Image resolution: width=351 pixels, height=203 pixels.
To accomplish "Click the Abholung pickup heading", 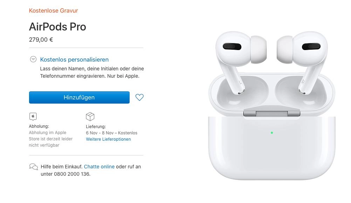I will 39,126.
